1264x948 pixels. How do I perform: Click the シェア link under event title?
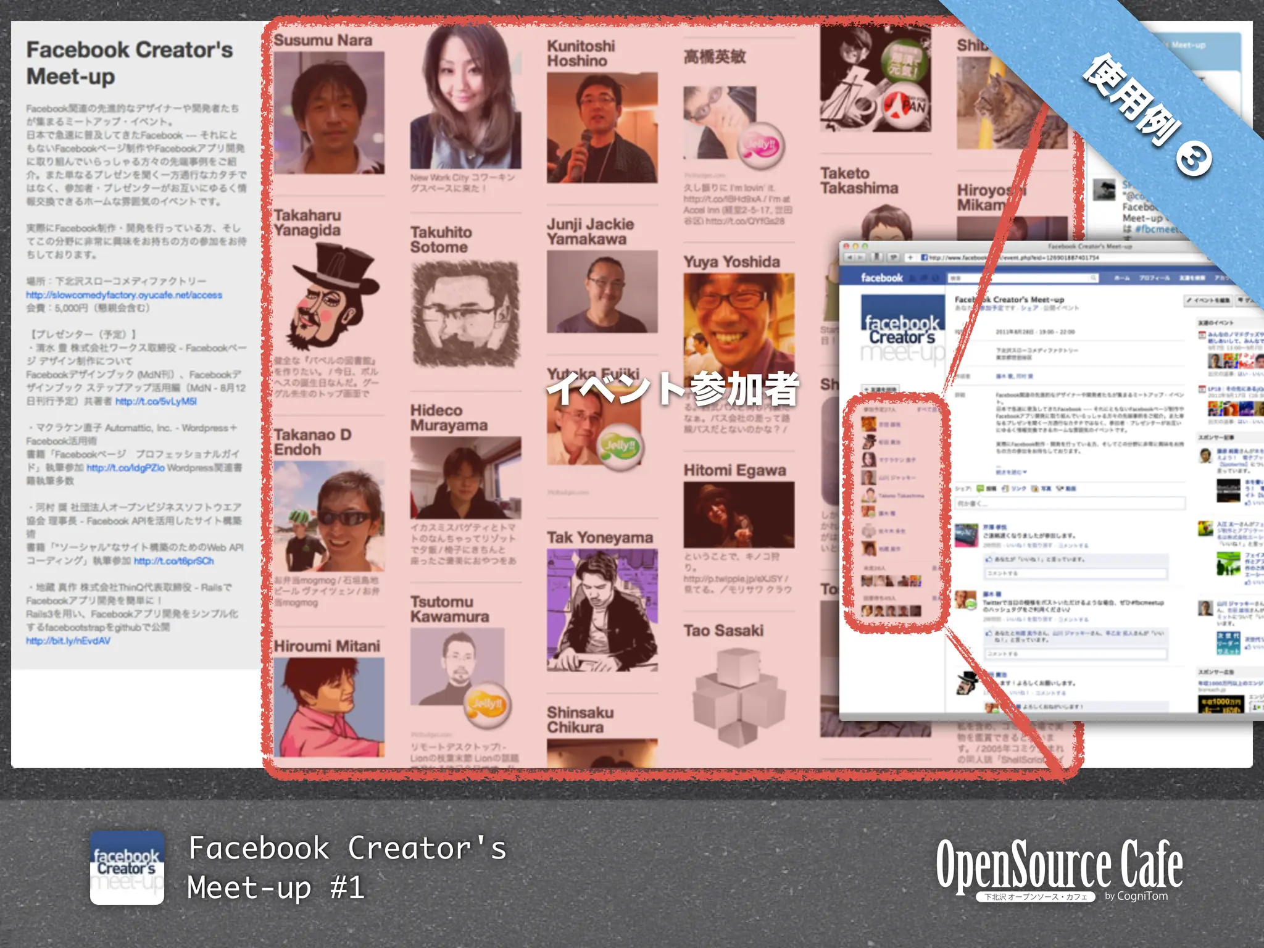[1029, 308]
